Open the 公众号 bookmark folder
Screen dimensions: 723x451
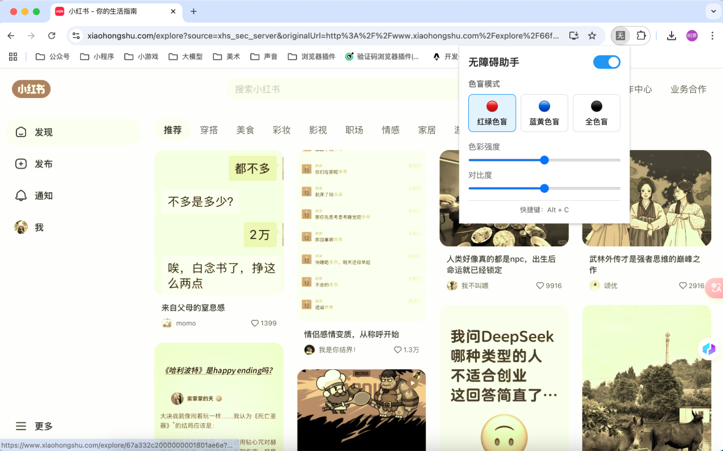tap(53, 56)
